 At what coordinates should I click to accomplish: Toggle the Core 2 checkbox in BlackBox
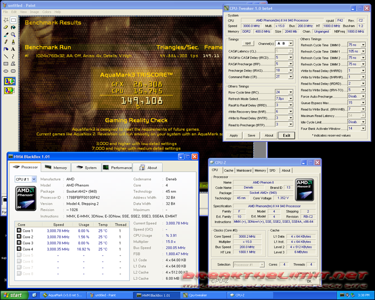coord(19,236)
